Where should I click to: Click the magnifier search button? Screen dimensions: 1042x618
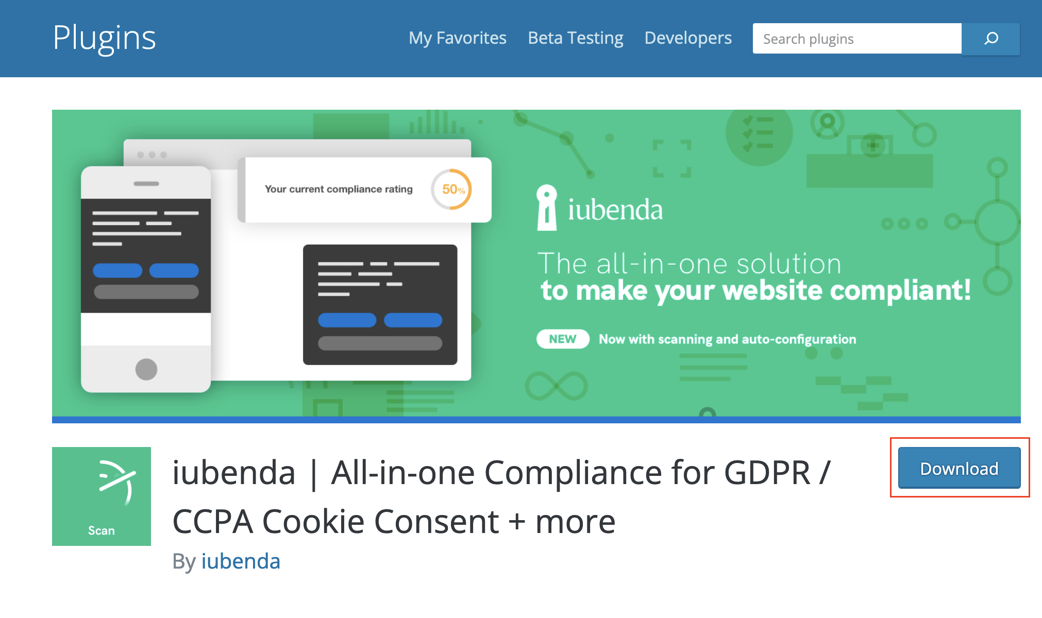(990, 39)
